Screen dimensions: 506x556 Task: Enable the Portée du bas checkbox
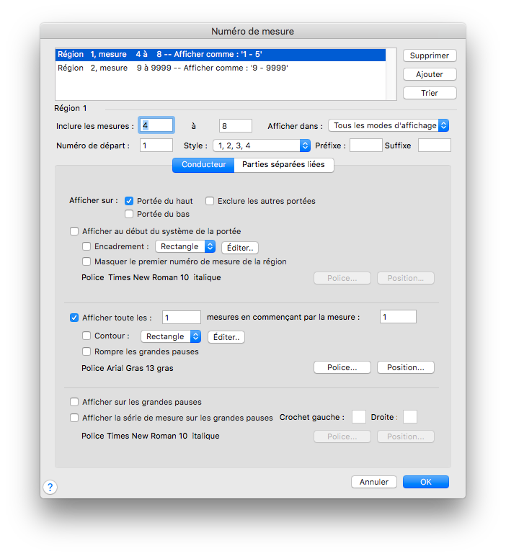(x=130, y=214)
